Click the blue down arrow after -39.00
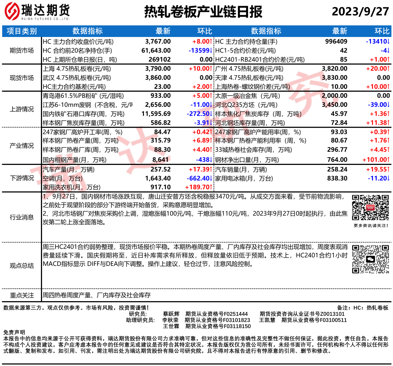Viewport: 393px width, 366px height. coord(388,105)
